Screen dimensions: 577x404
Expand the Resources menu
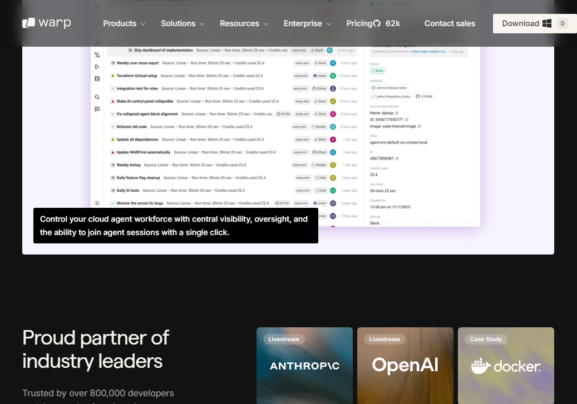tap(244, 23)
